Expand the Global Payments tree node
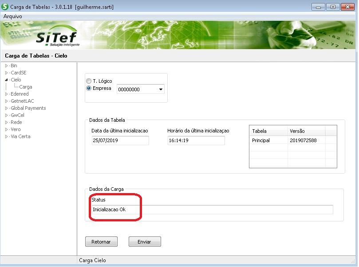 6,108
